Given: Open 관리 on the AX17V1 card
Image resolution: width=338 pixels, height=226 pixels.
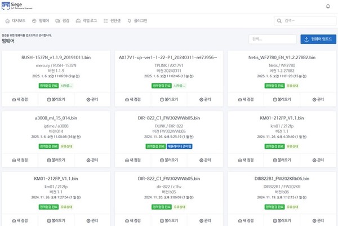Looking at the screenshot, I should point(205,99).
